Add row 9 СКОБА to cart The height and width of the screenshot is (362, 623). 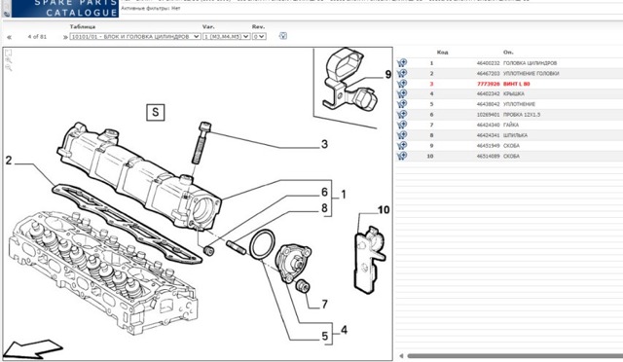point(402,145)
